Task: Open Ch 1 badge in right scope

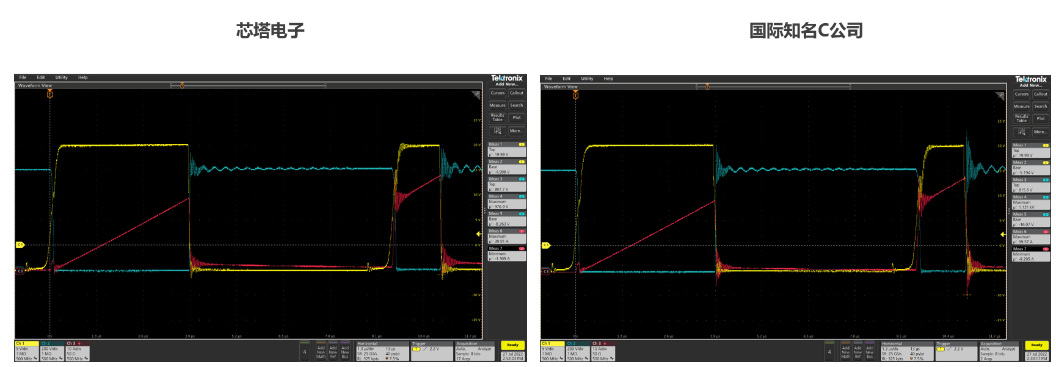Action: tap(553, 352)
